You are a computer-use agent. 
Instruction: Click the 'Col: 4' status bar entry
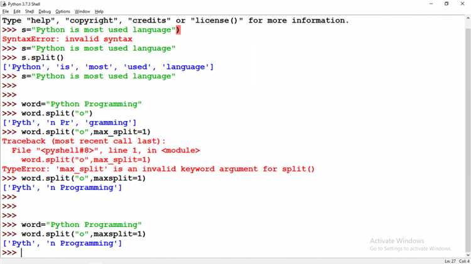(464, 261)
